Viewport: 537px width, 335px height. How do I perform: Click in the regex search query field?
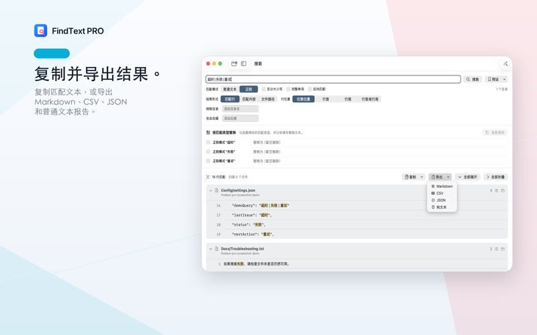tap(333, 79)
